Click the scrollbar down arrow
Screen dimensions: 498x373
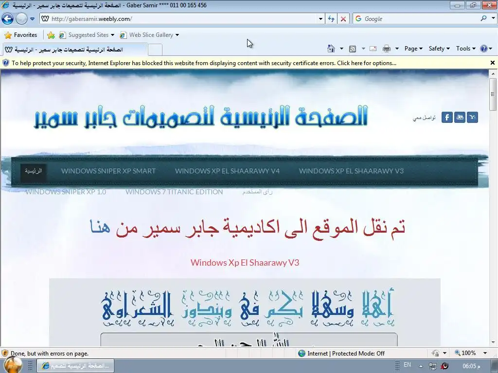tap(493, 342)
